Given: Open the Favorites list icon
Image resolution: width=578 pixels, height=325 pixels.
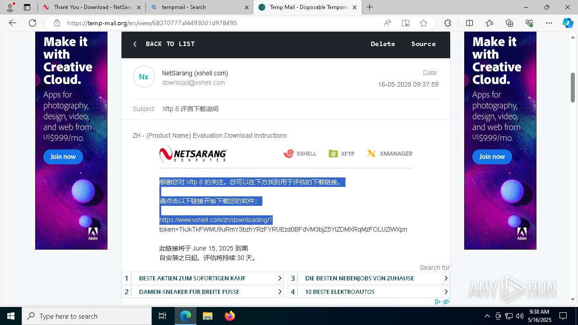Looking at the screenshot, I should [x=489, y=23].
